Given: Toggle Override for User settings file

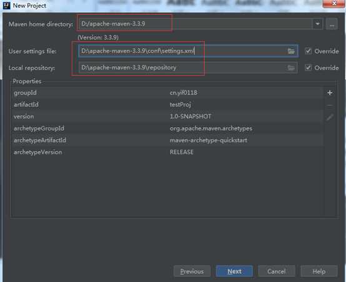Looking at the screenshot, I should [309, 51].
